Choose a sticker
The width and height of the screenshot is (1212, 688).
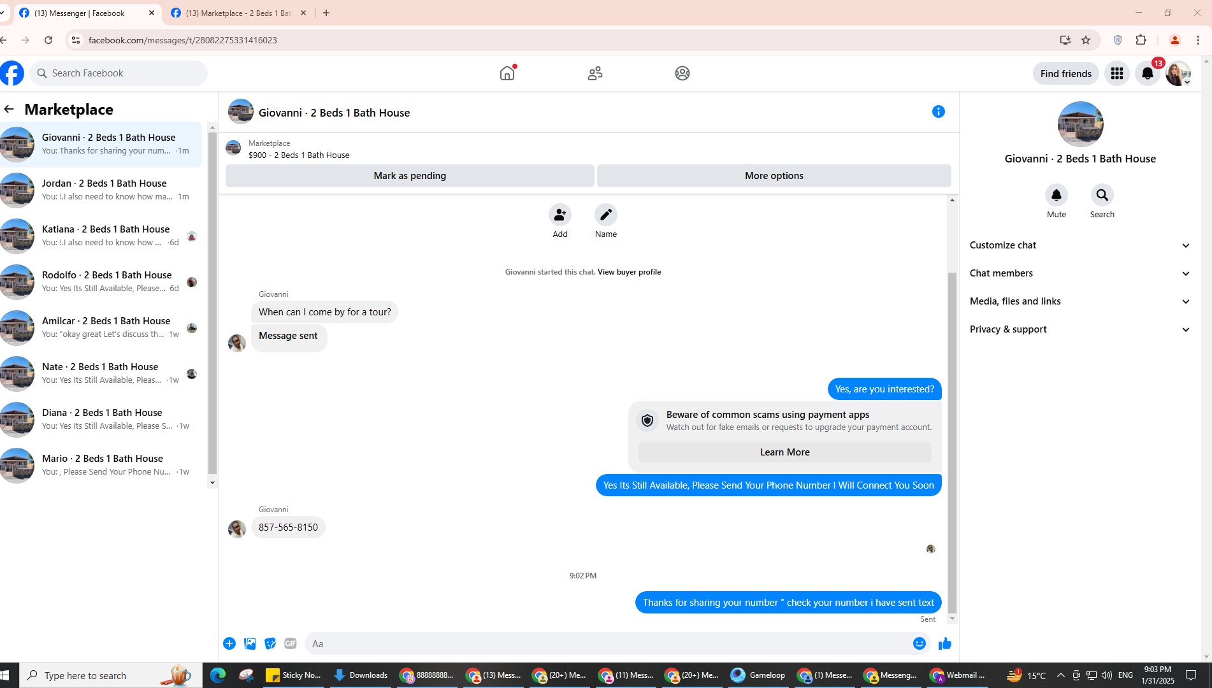coord(270,643)
